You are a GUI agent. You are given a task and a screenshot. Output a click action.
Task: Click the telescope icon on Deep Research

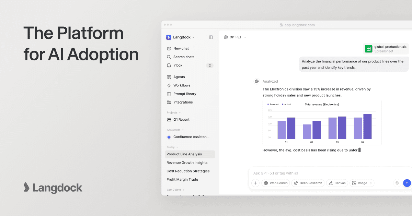point(296,183)
